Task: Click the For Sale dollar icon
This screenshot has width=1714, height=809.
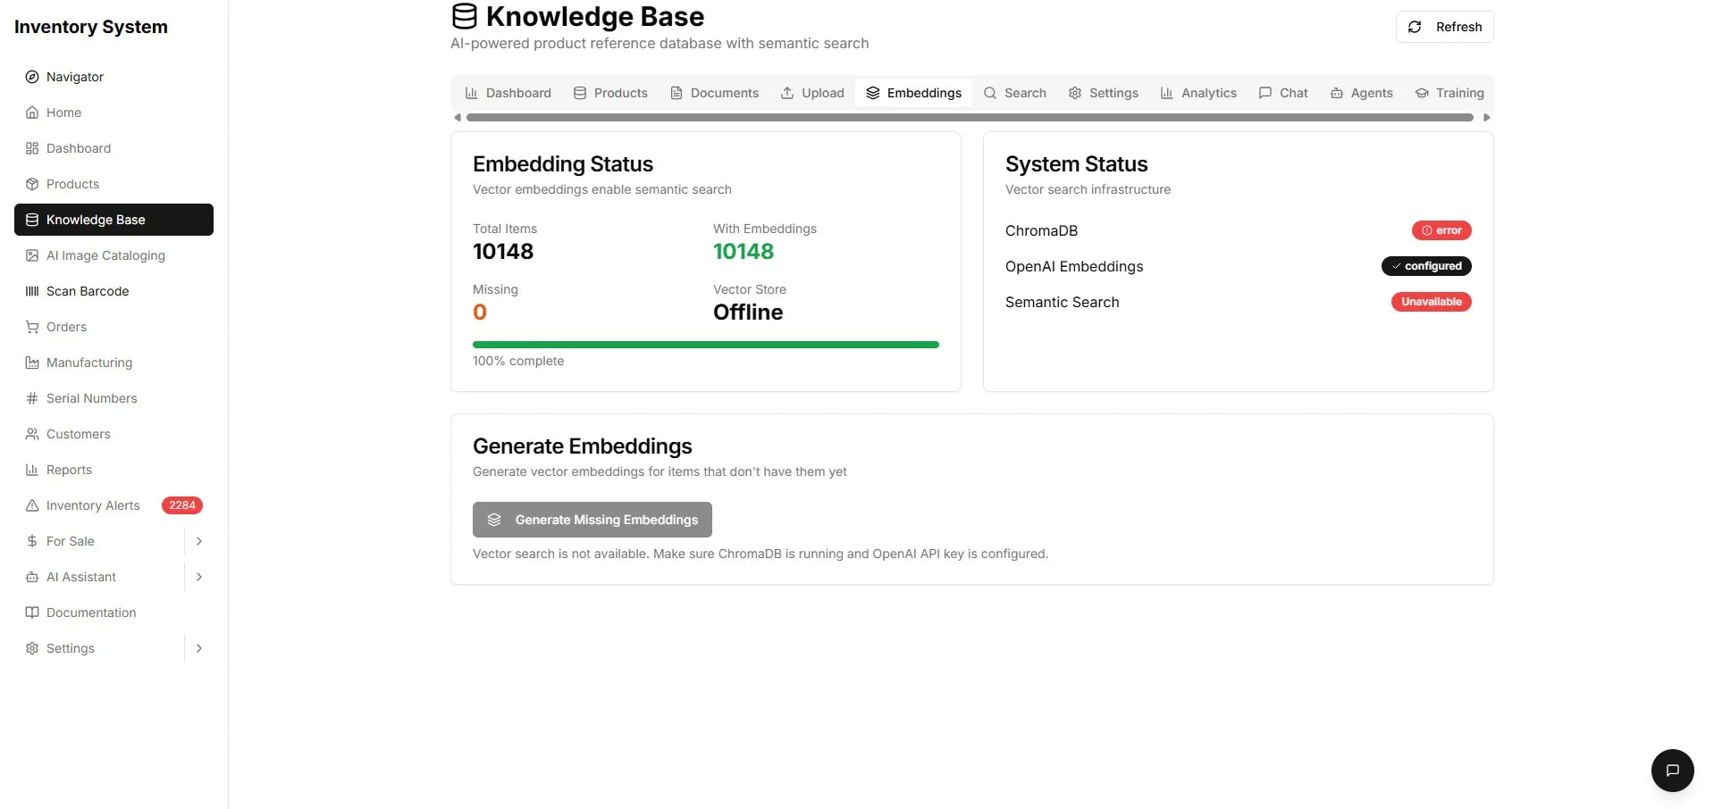Action: (32, 541)
